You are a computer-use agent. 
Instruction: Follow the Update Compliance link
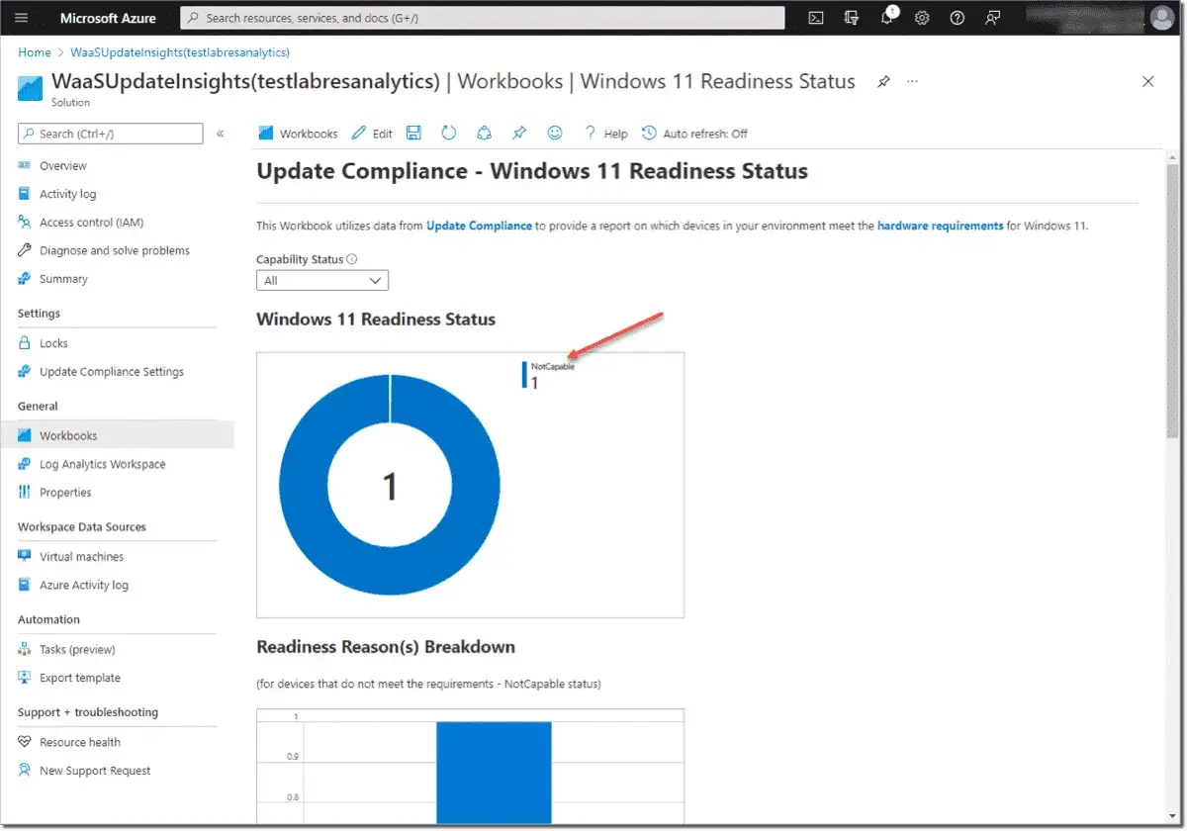[479, 226]
